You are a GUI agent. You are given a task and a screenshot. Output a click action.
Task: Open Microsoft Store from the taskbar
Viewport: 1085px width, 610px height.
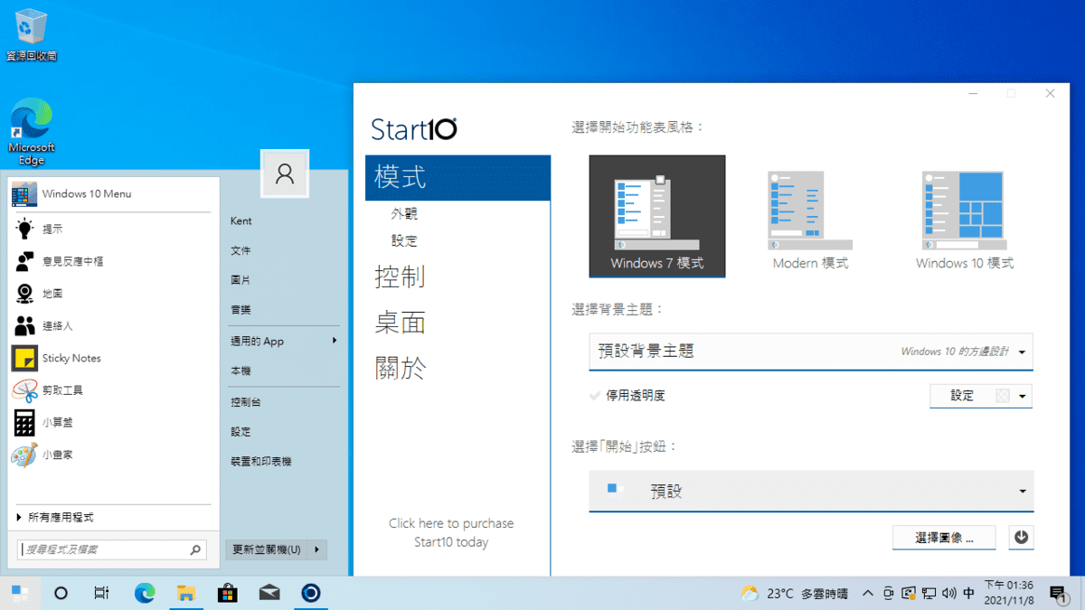point(227,593)
